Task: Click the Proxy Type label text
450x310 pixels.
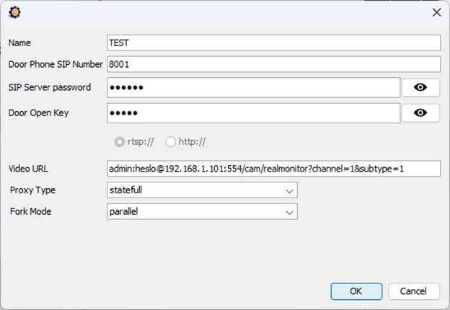Action: click(x=32, y=190)
